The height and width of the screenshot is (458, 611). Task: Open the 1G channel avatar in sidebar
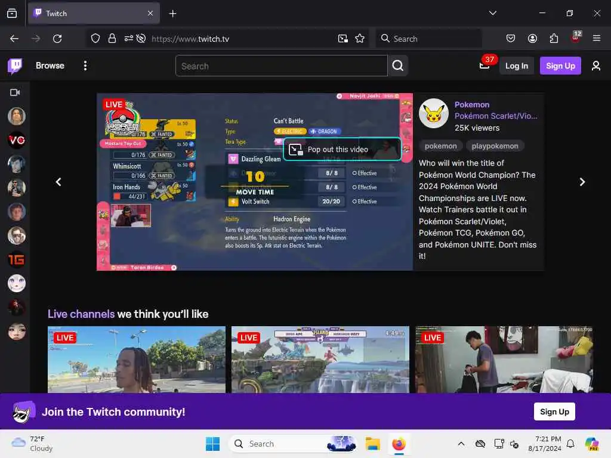tap(17, 260)
